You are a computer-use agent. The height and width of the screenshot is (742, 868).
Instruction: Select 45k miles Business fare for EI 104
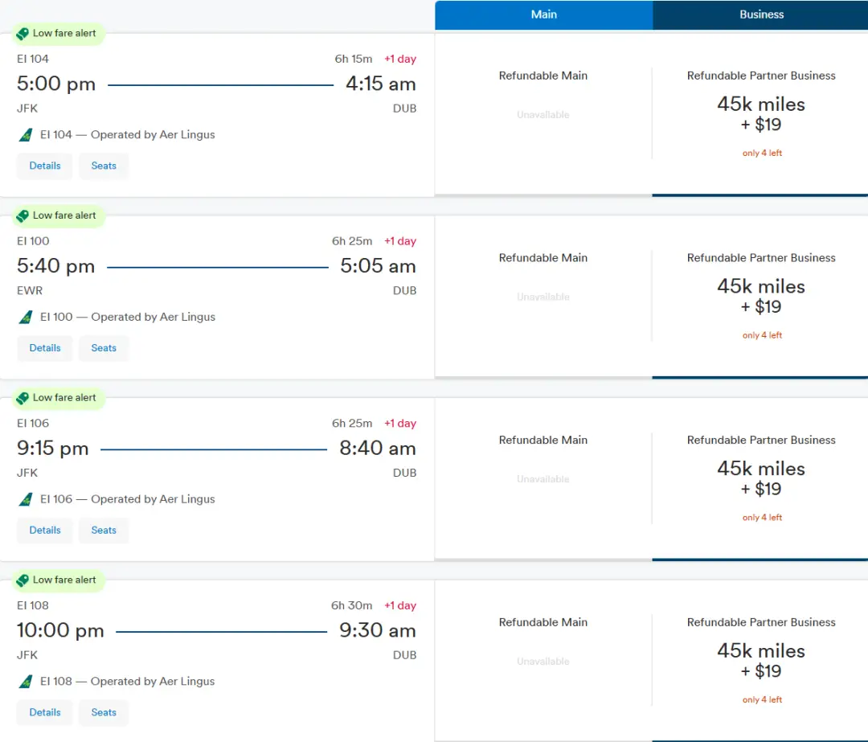point(760,114)
